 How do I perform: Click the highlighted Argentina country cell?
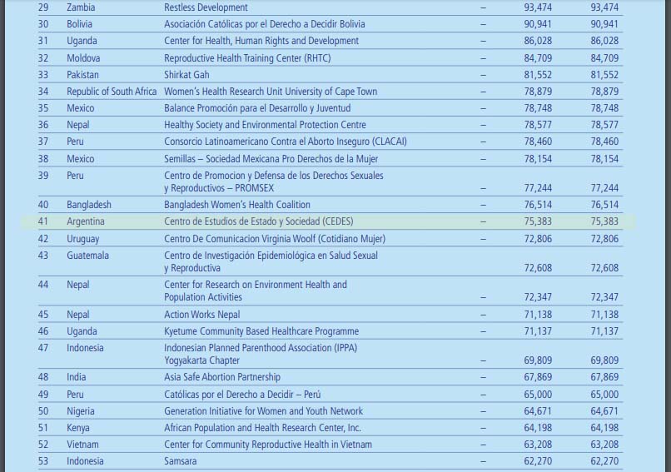(86, 221)
